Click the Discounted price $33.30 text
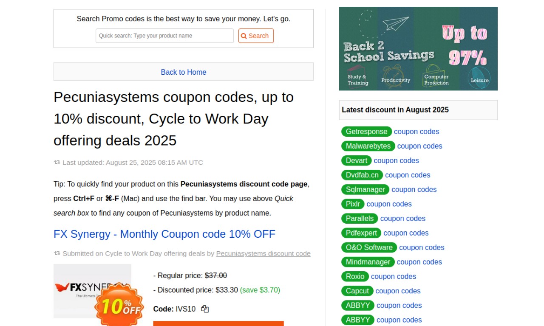This screenshot has height=326, width=544. [195, 290]
